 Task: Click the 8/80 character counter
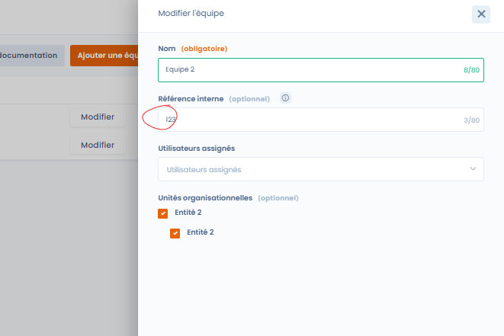coord(471,70)
